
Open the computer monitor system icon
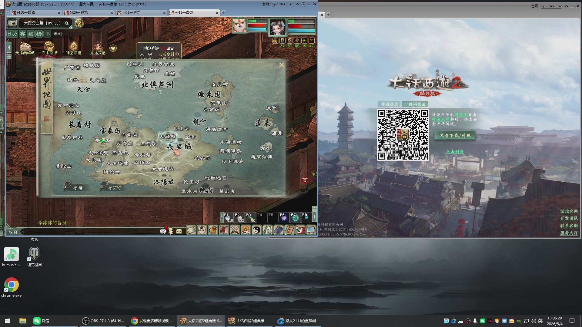tap(311, 230)
